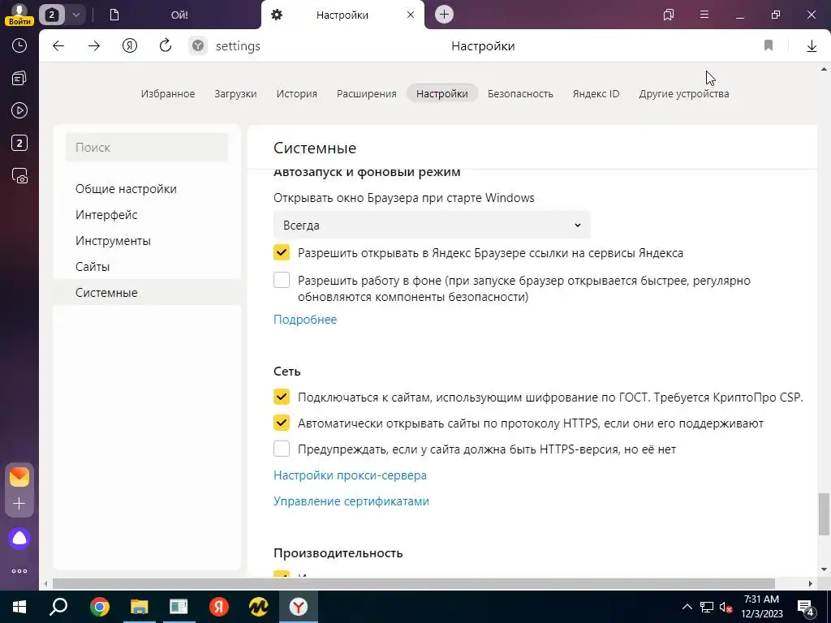
Task: Open the Всегда startup dropdown
Action: coord(432,226)
